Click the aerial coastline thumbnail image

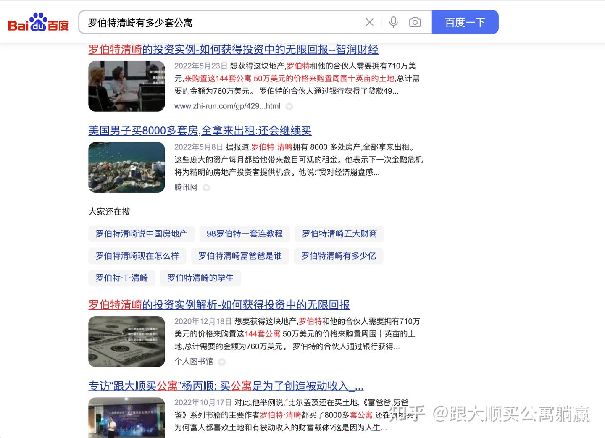point(126,167)
